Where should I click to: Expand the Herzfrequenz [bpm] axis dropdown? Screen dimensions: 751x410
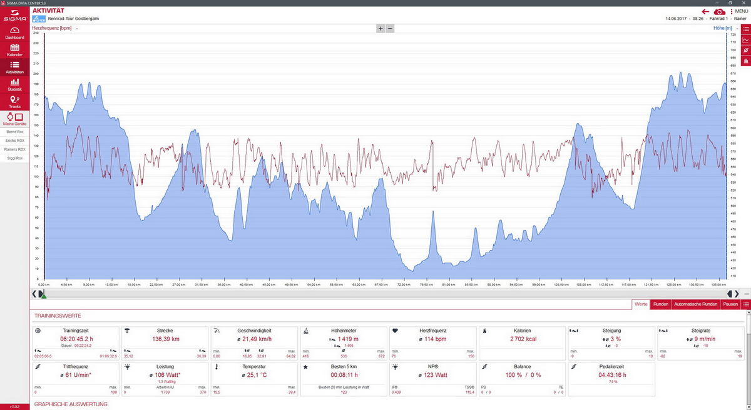coord(77,29)
